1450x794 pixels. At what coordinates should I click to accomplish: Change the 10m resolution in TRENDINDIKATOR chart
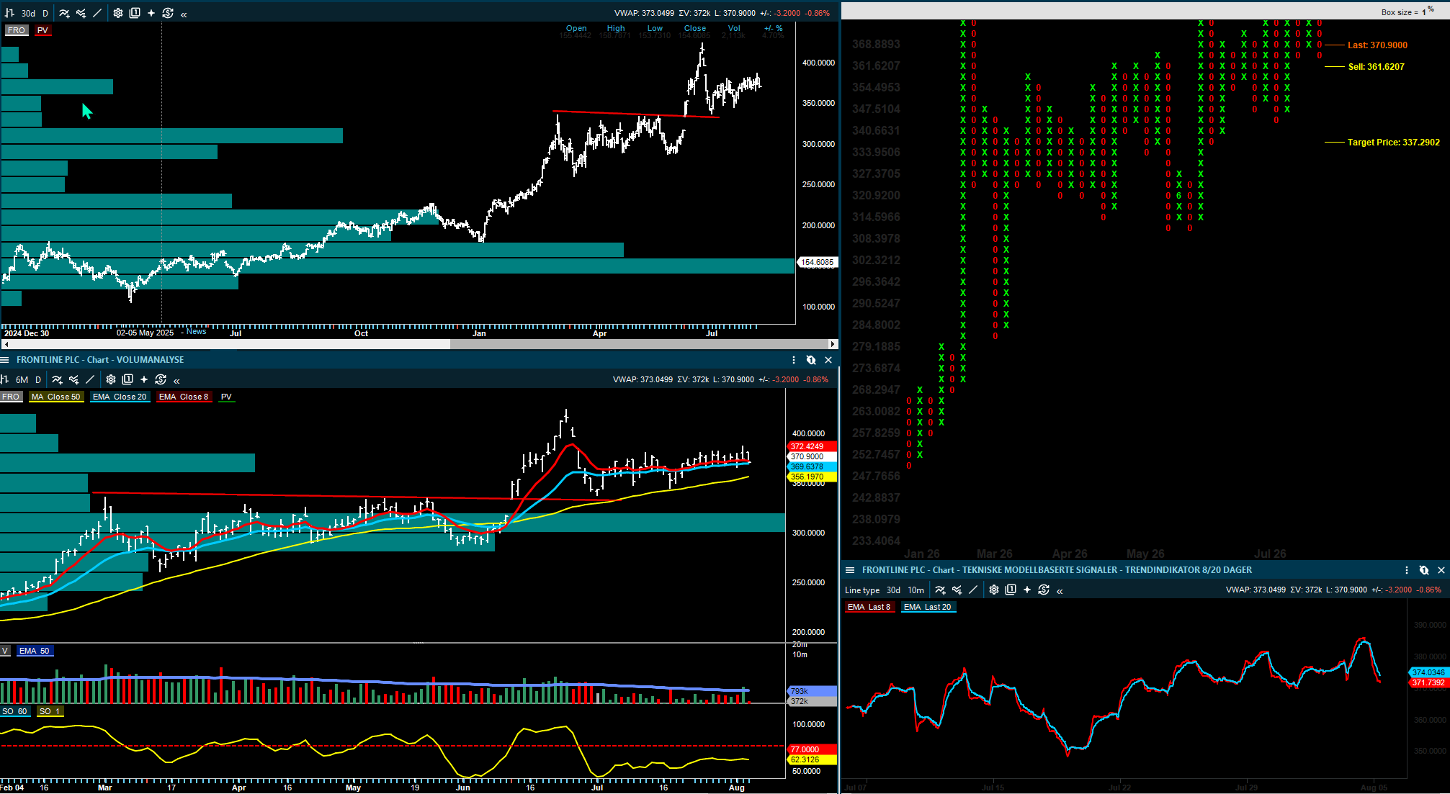click(x=916, y=590)
